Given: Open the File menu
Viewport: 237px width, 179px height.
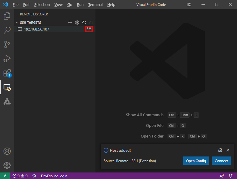Looking at the screenshot, I should click(16, 5).
